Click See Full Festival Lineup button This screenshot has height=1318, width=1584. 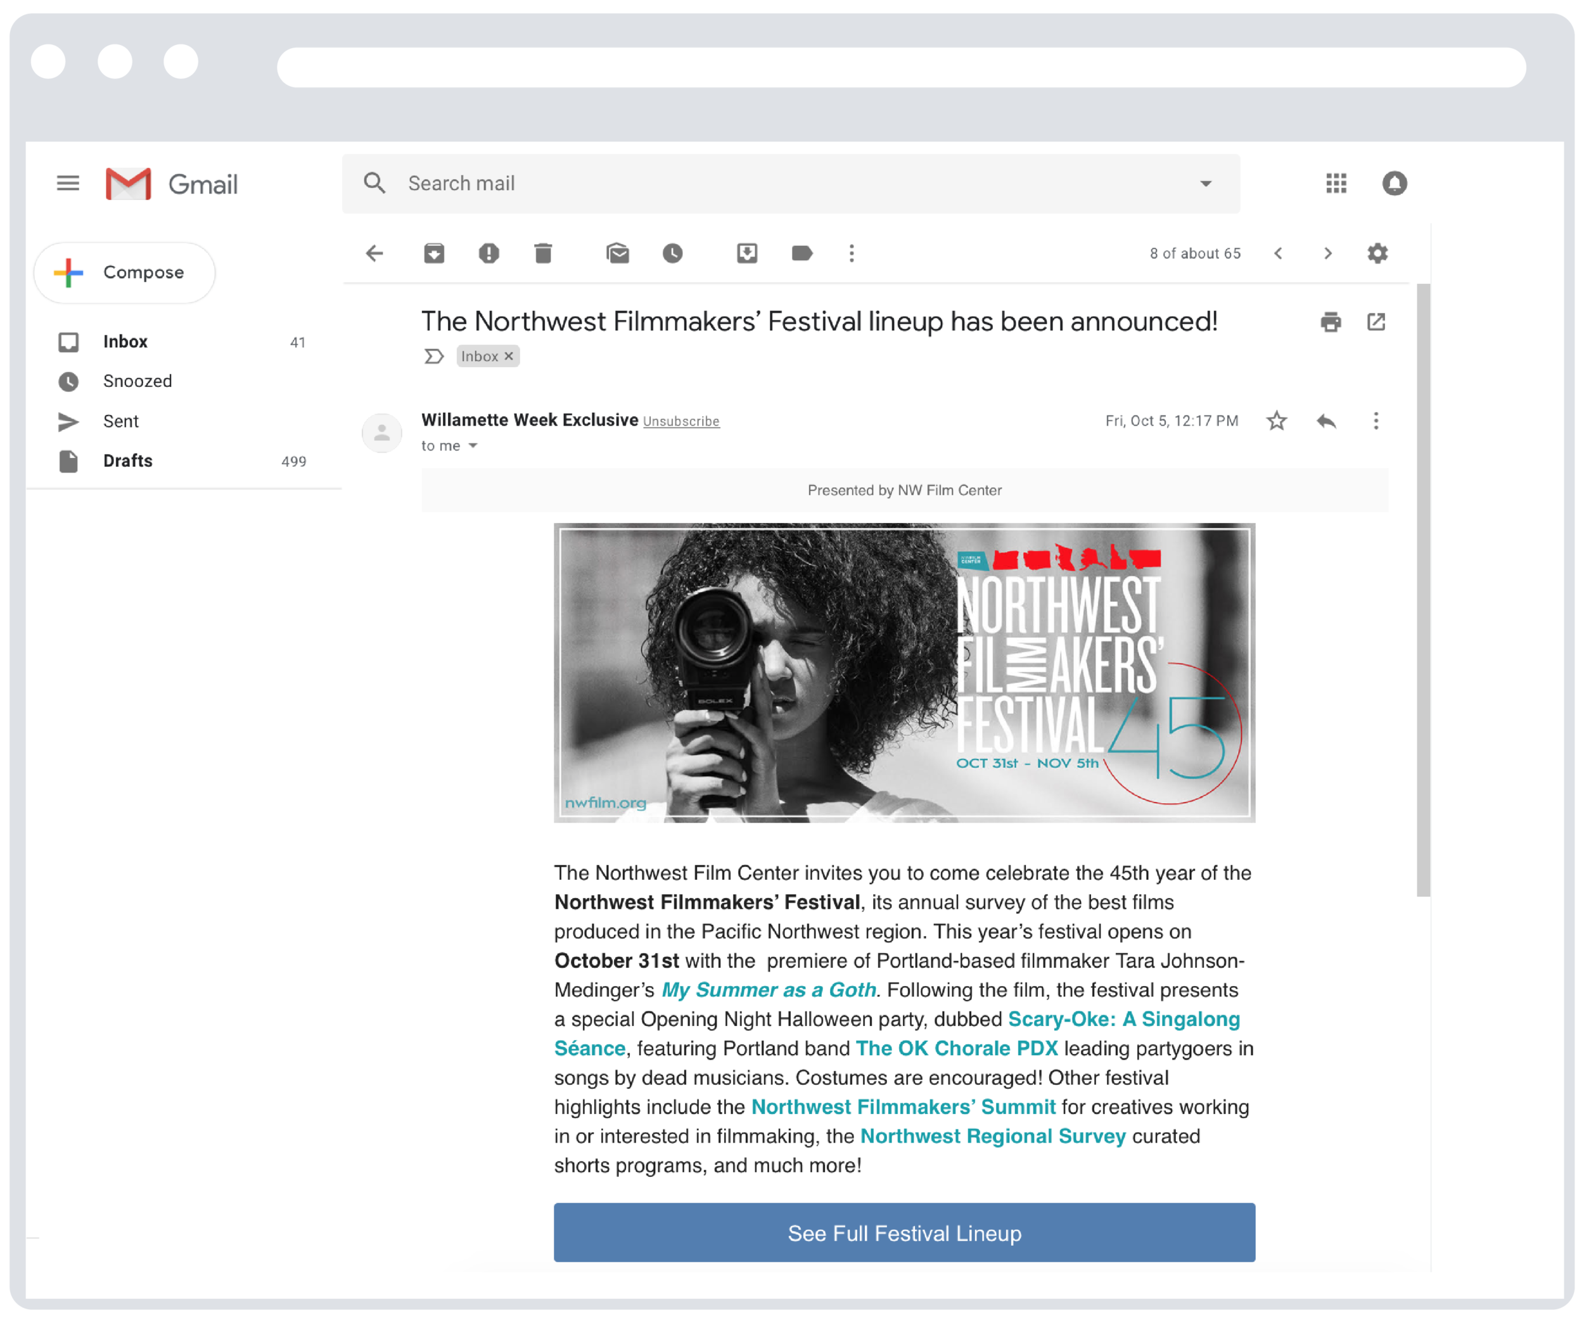(904, 1232)
